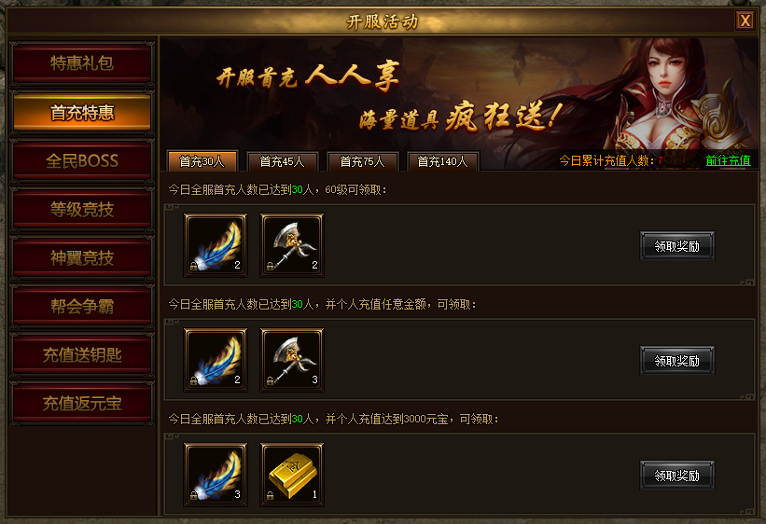The width and height of the screenshot is (766, 524).
Task: Open the 全民BOSS sidebar entry
Action: tap(82, 160)
